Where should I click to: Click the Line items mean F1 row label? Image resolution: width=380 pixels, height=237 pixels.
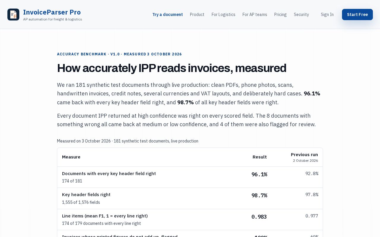click(105, 216)
